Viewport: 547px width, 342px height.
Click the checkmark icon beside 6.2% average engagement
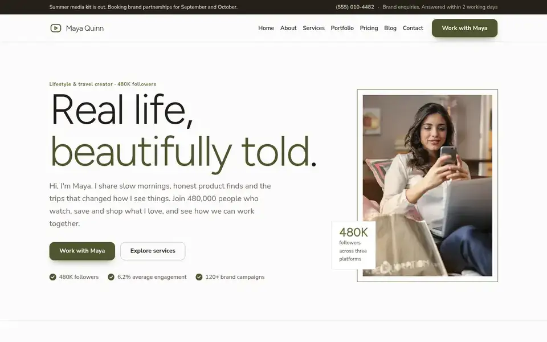coord(111,277)
